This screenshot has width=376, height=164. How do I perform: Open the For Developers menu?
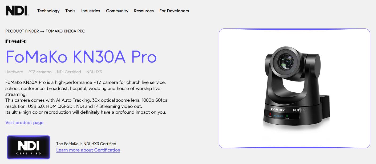point(174,11)
